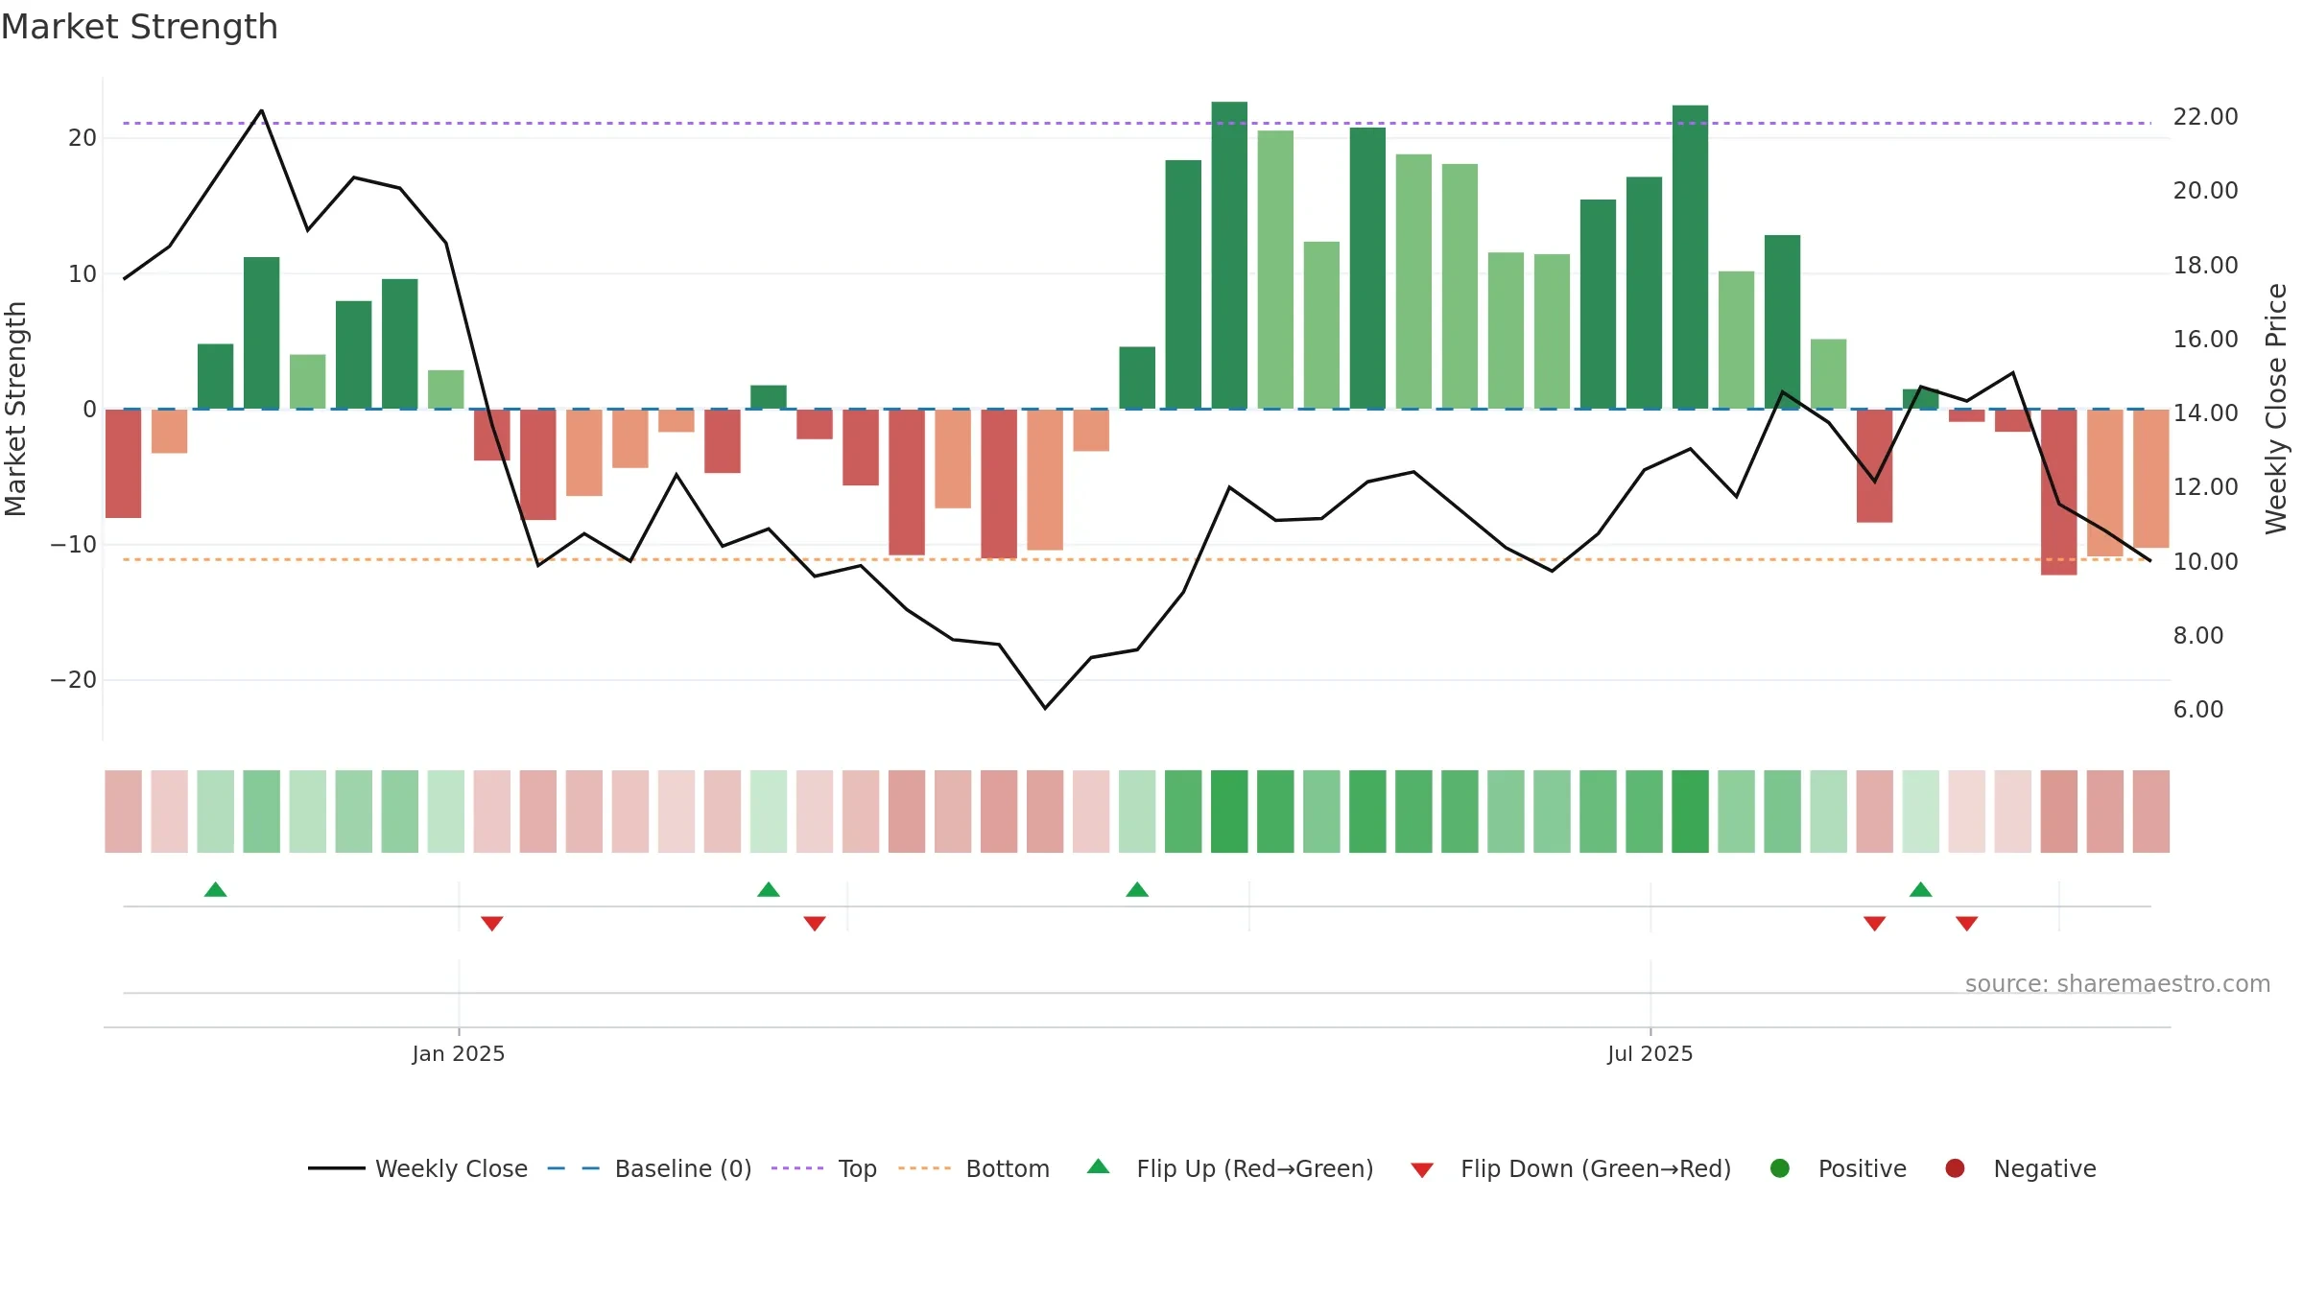The height and width of the screenshot is (1295, 2303).
Task: Click the Negative legend label
Action: [2045, 1168]
